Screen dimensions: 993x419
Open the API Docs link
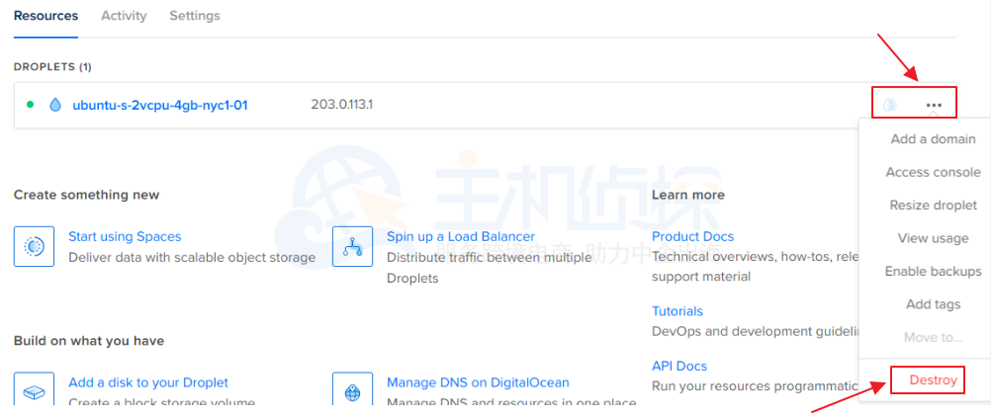click(678, 366)
